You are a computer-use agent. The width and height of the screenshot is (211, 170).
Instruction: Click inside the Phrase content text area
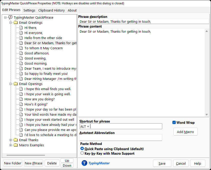(x=142, y=73)
